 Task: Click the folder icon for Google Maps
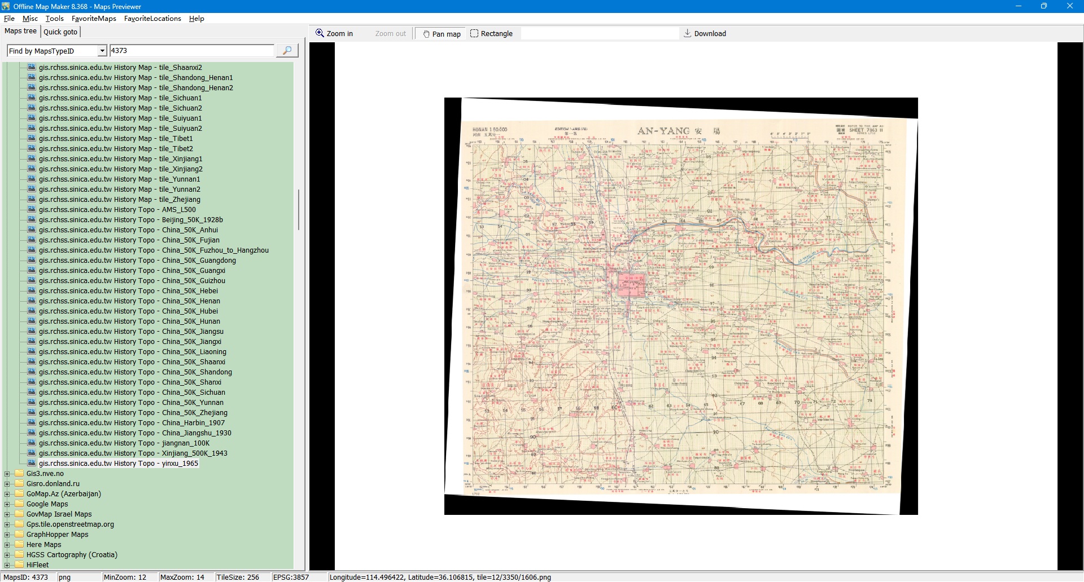click(x=19, y=504)
